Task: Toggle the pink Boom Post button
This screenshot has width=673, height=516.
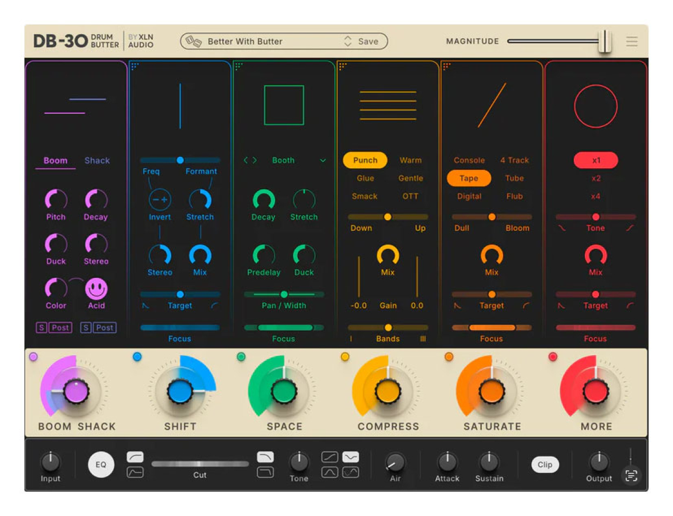Action: coord(60,328)
